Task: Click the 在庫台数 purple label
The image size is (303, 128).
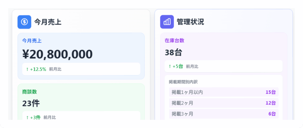Action: [175, 41]
